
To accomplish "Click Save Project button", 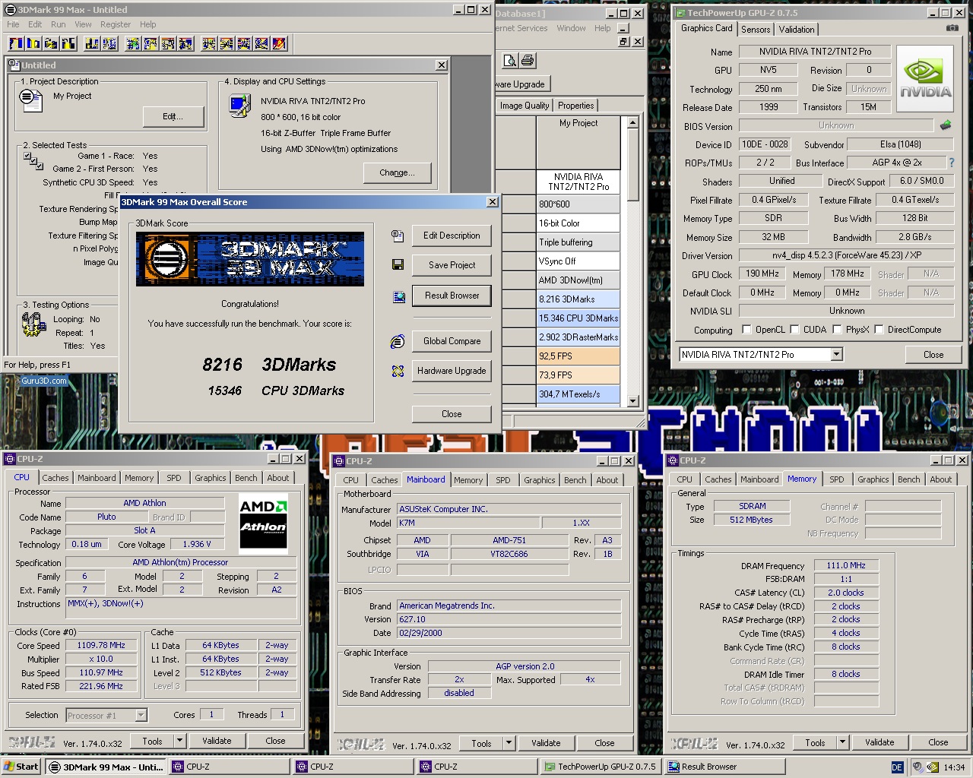I will [452, 265].
